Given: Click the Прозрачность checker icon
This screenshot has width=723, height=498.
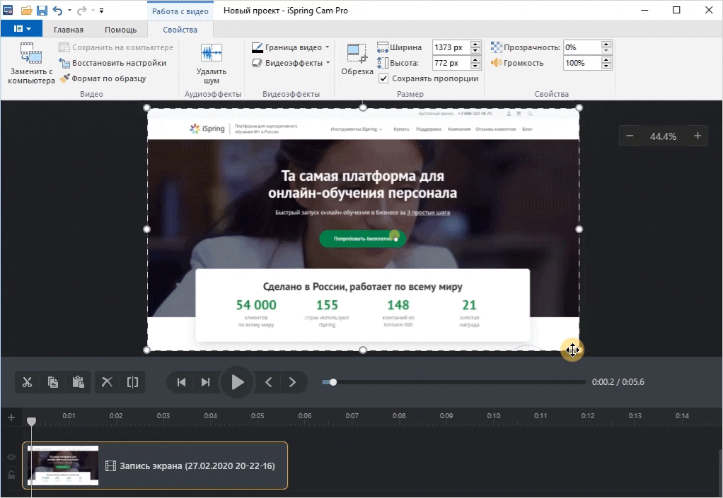Looking at the screenshot, I should click(496, 47).
